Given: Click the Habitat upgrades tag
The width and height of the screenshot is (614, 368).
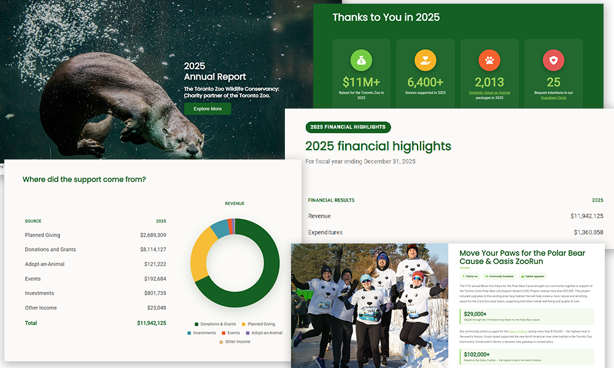Looking at the screenshot, I should coord(532,276).
